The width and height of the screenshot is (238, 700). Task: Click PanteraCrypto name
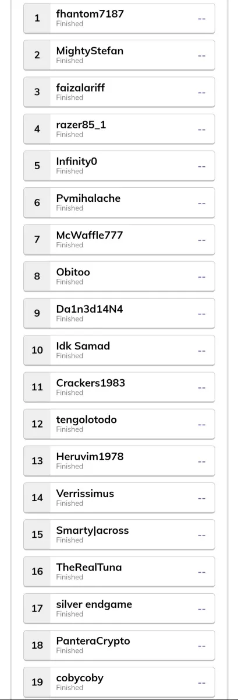pyautogui.click(x=93, y=641)
